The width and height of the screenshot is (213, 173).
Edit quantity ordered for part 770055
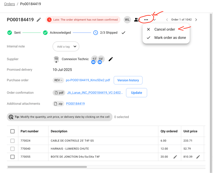[175, 157]
